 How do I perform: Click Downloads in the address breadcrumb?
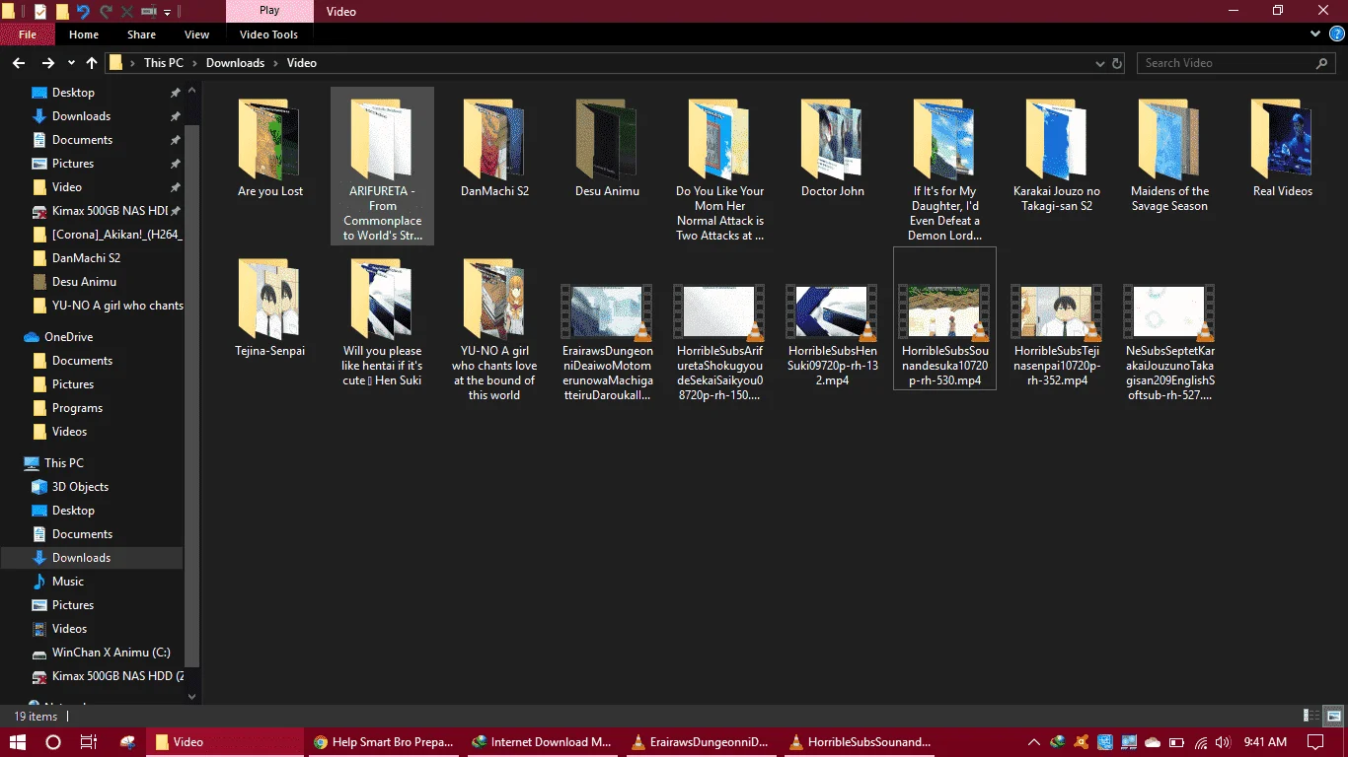coord(236,63)
